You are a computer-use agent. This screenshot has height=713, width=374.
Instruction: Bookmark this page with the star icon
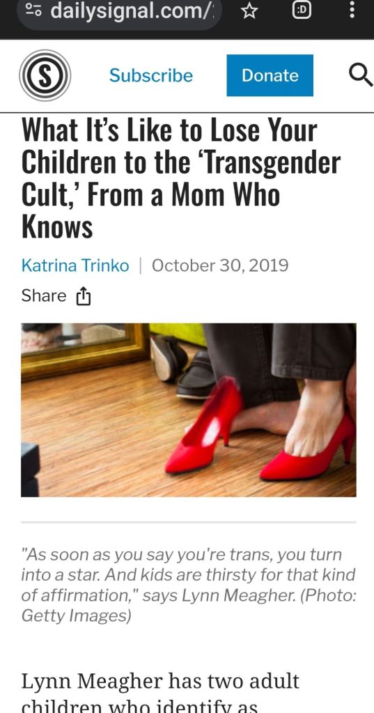click(x=249, y=11)
